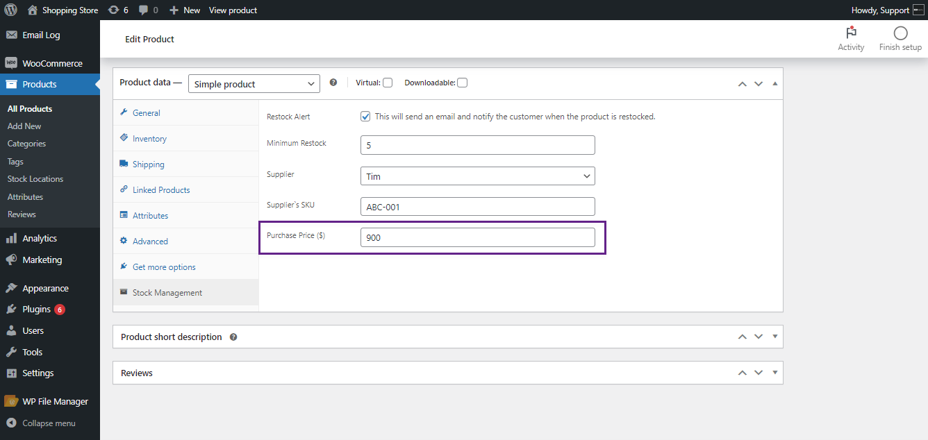This screenshot has width=928, height=440.
Task: Open the Reviews submenu link in sidebar
Action: 22,214
